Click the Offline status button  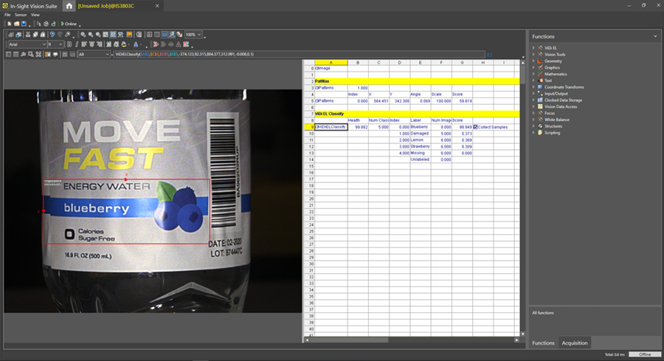[x=644, y=355]
